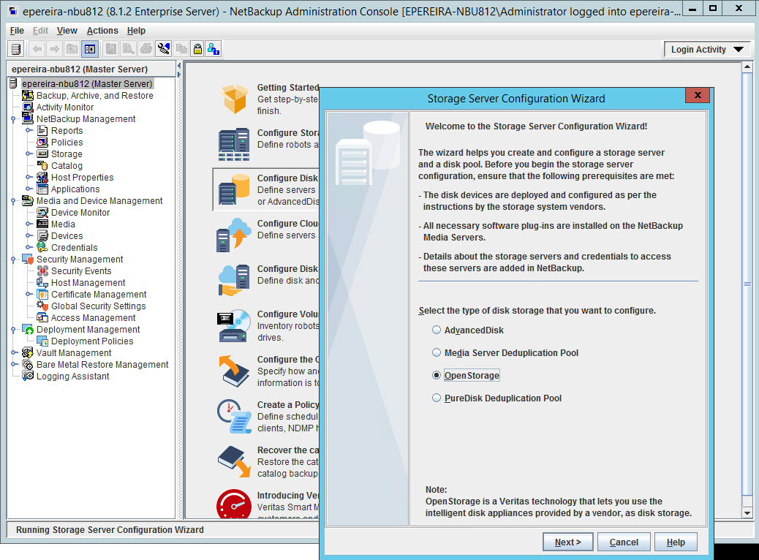Click the Configure Disk Storage Servers icon
The image size is (759, 560).
(x=234, y=190)
